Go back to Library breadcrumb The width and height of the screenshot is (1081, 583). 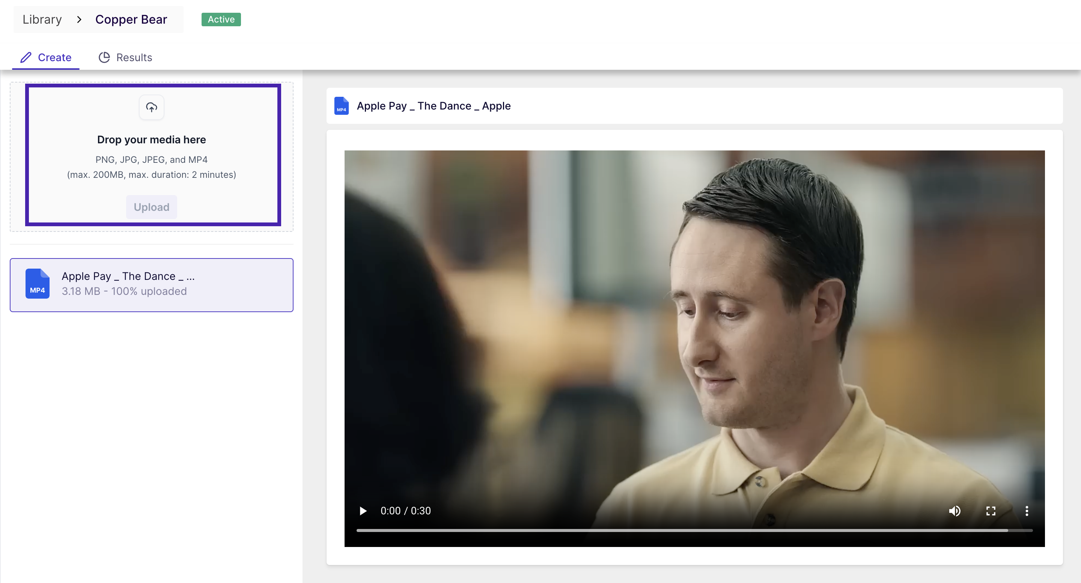pos(42,19)
